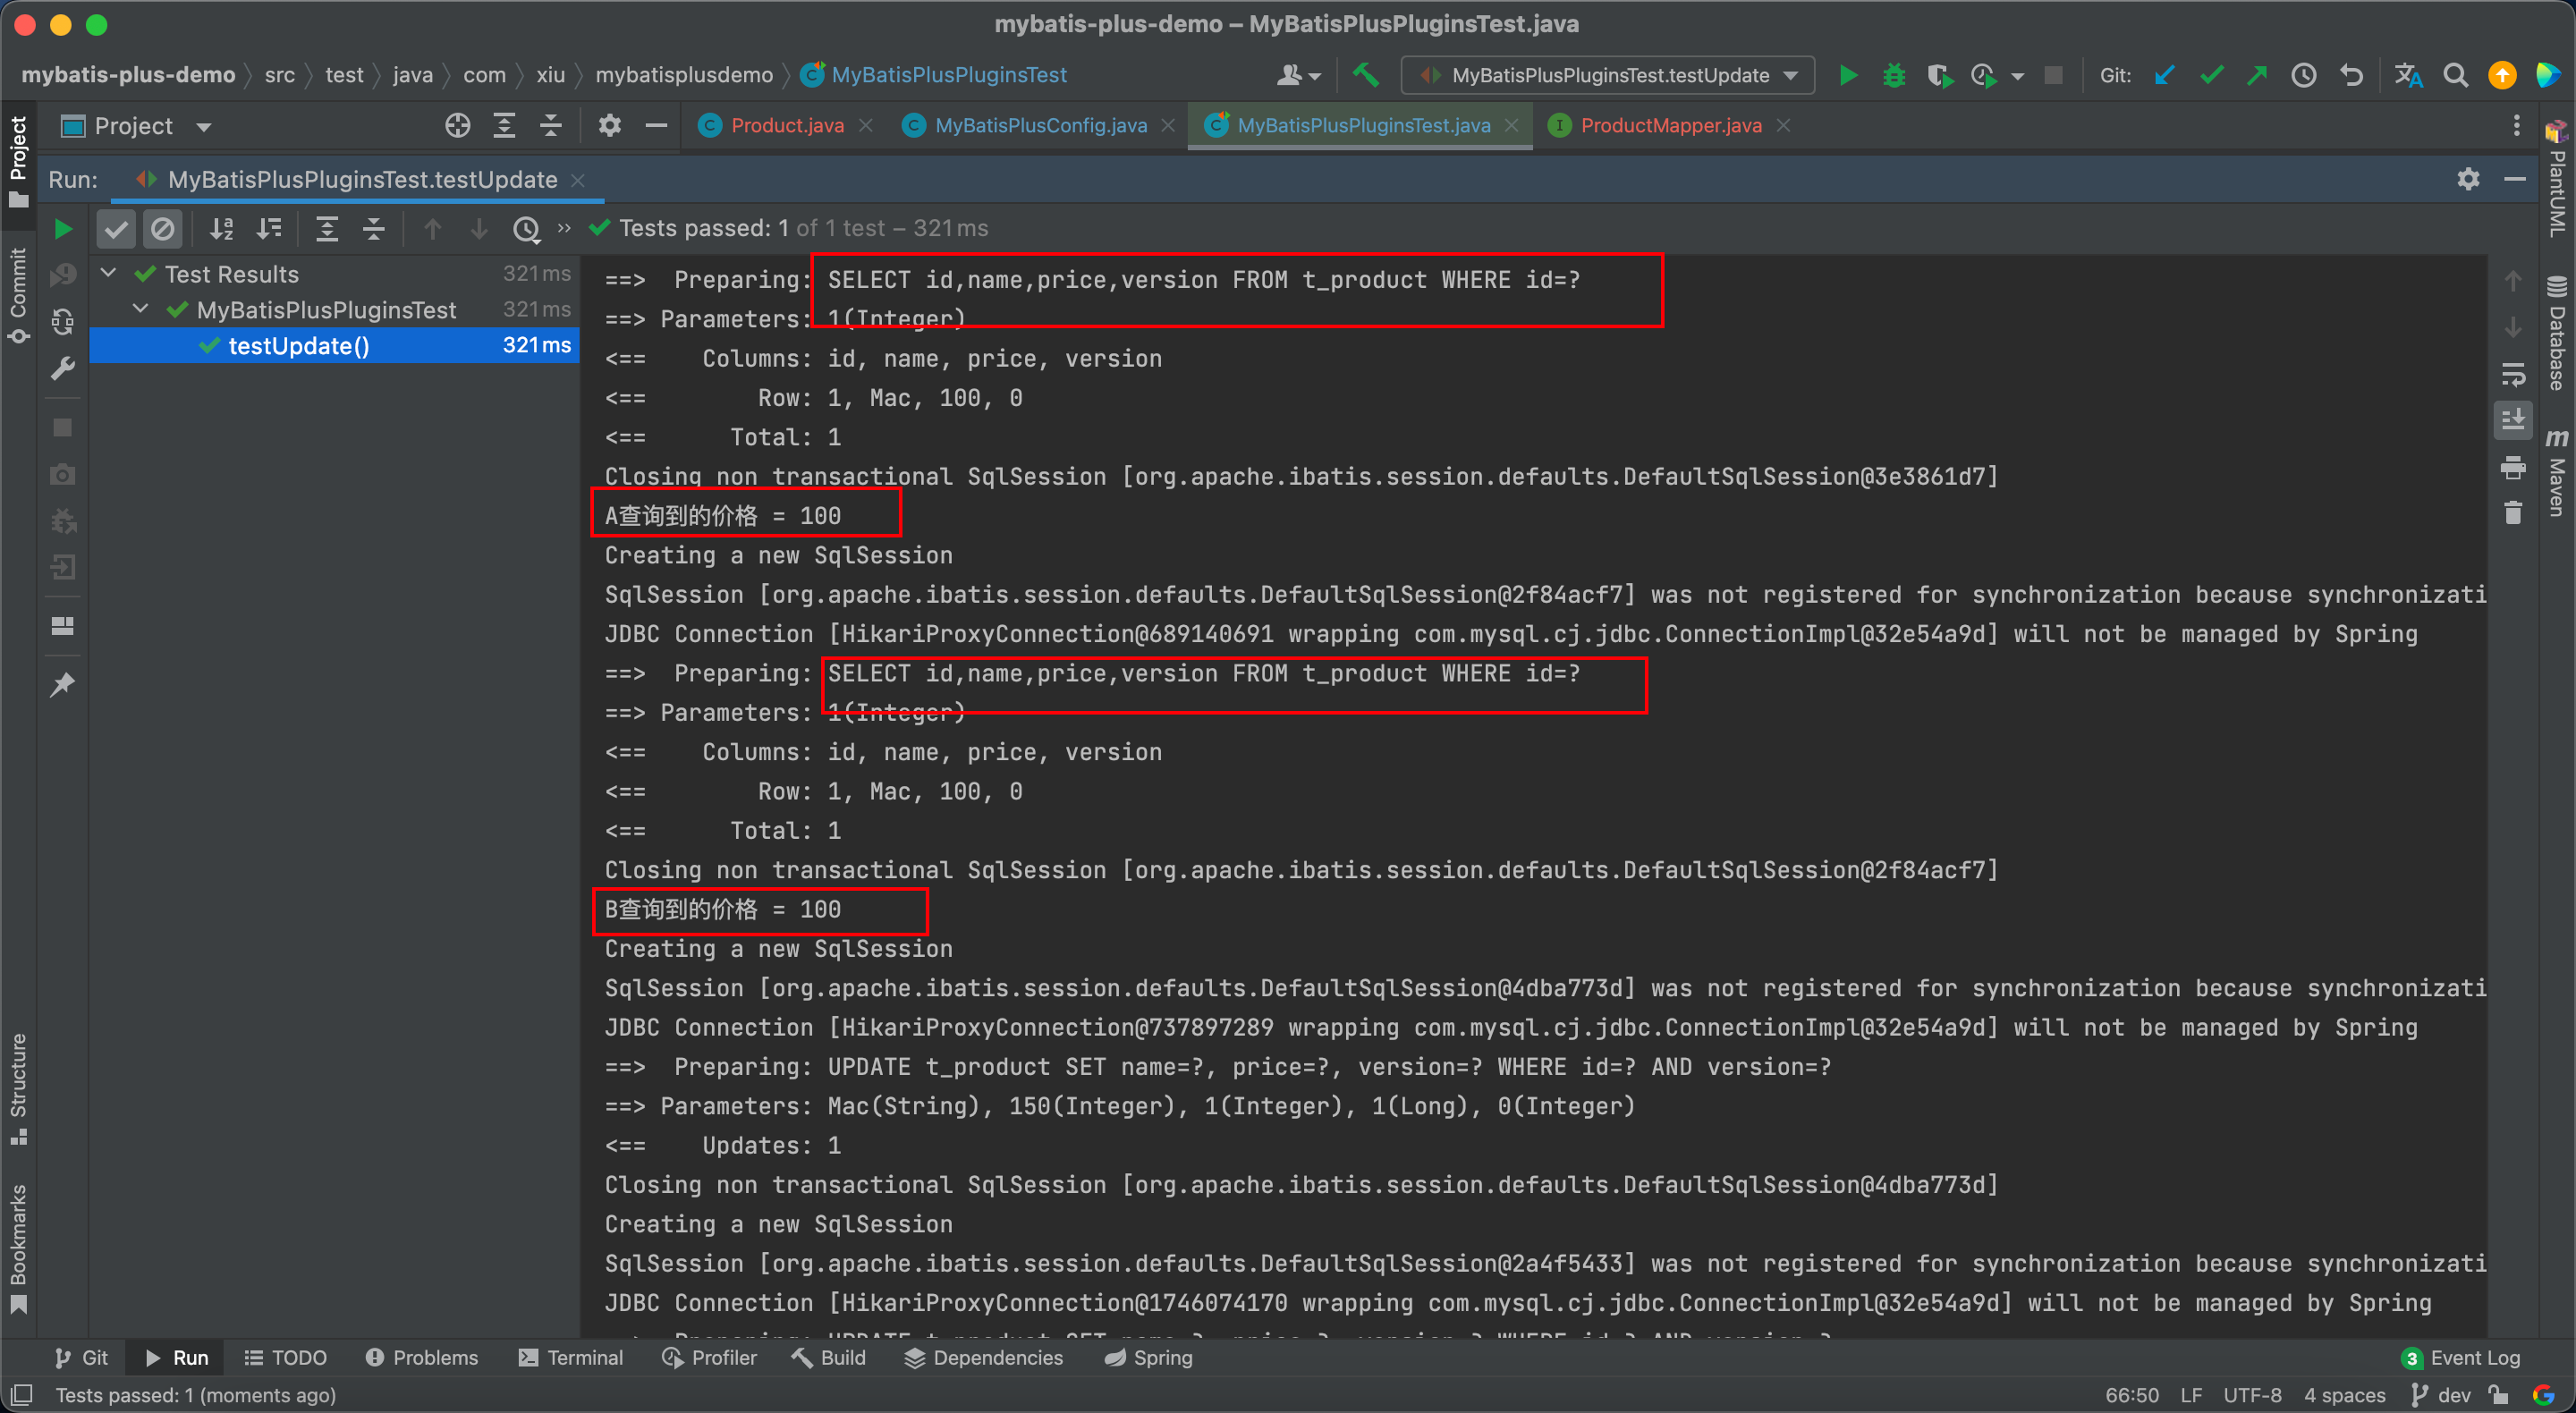Screen dimensions: 2576x1413
Task: Start debugging with the bug icon
Action: pos(1894,75)
